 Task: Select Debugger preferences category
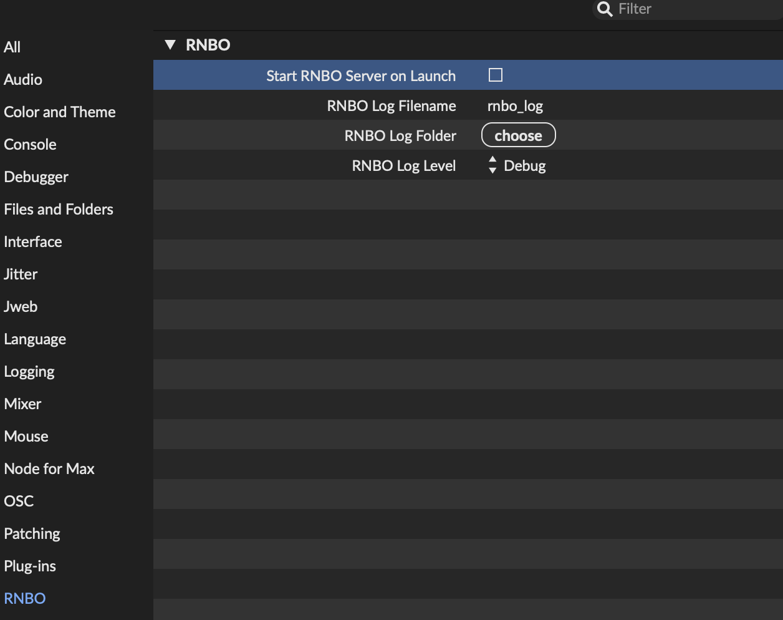(36, 177)
